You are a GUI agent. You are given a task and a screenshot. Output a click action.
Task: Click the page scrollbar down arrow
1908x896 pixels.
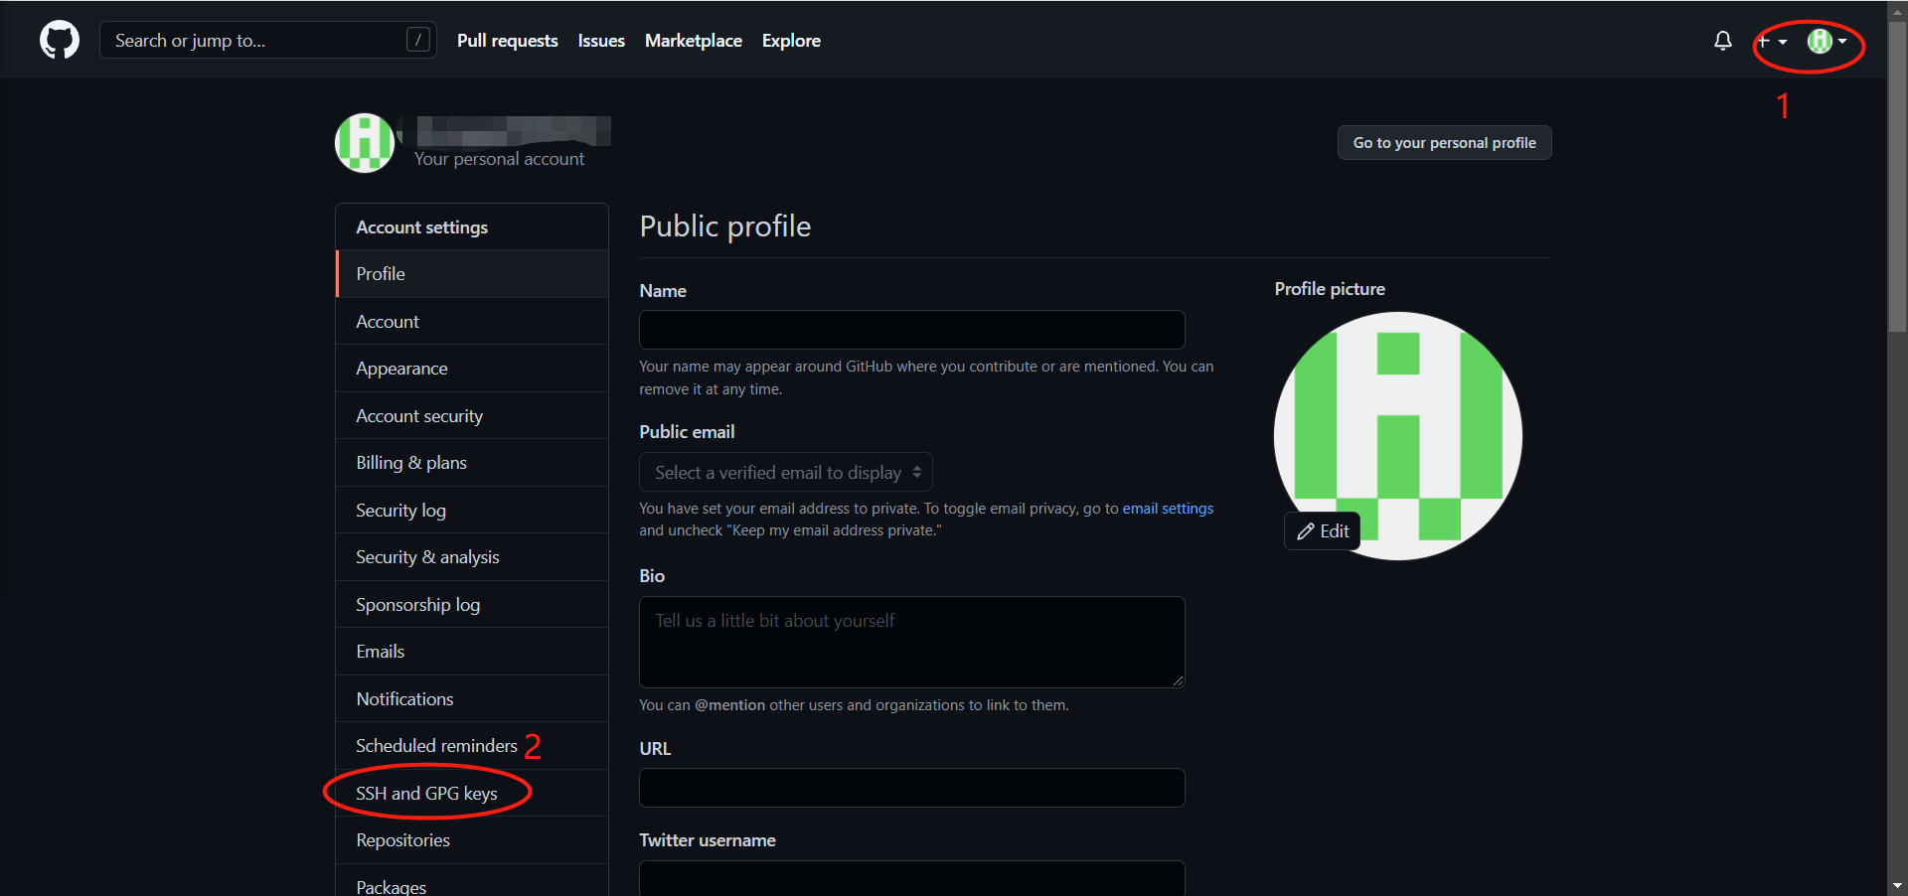point(1898,885)
